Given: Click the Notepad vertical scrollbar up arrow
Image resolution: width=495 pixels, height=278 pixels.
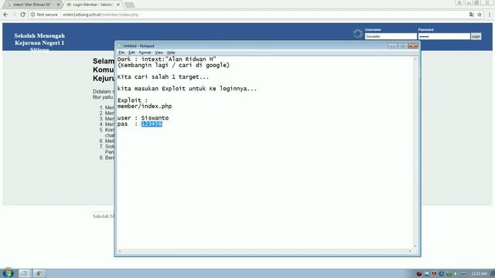Looking at the screenshot, I should [415, 59].
